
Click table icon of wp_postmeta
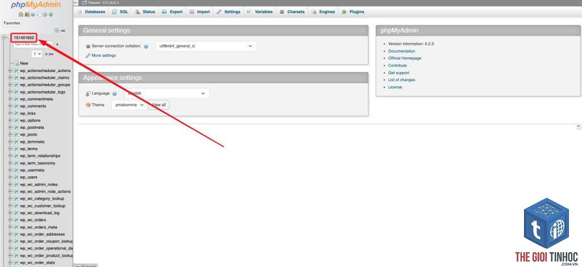point(16,128)
